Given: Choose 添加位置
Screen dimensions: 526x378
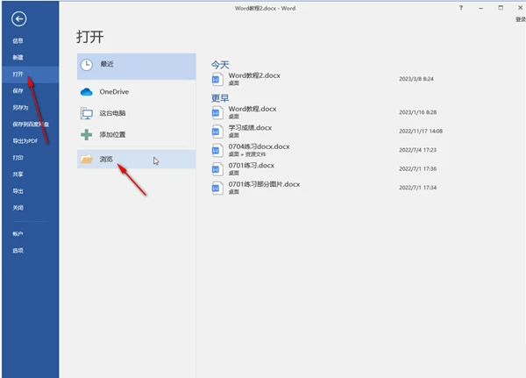Looking at the screenshot, I should pos(136,134).
